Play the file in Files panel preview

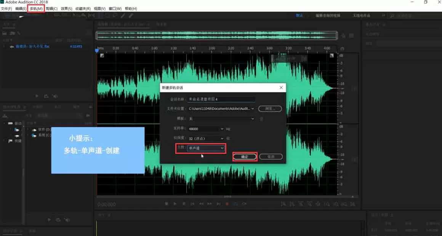point(37,96)
